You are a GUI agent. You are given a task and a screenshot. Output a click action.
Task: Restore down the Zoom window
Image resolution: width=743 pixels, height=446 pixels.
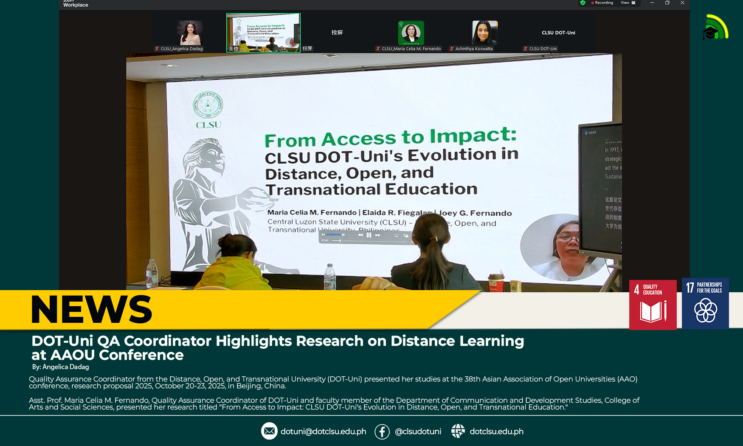[x=667, y=3]
